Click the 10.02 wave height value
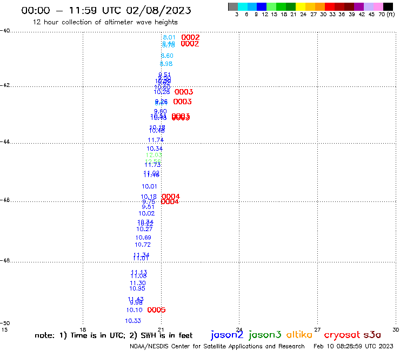Viewport: 400px width, 351px height. click(146, 213)
